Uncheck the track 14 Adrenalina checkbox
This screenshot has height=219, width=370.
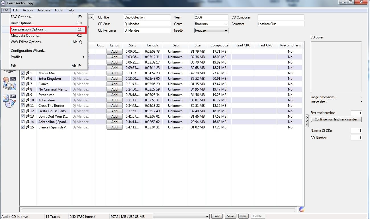[23, 122]
